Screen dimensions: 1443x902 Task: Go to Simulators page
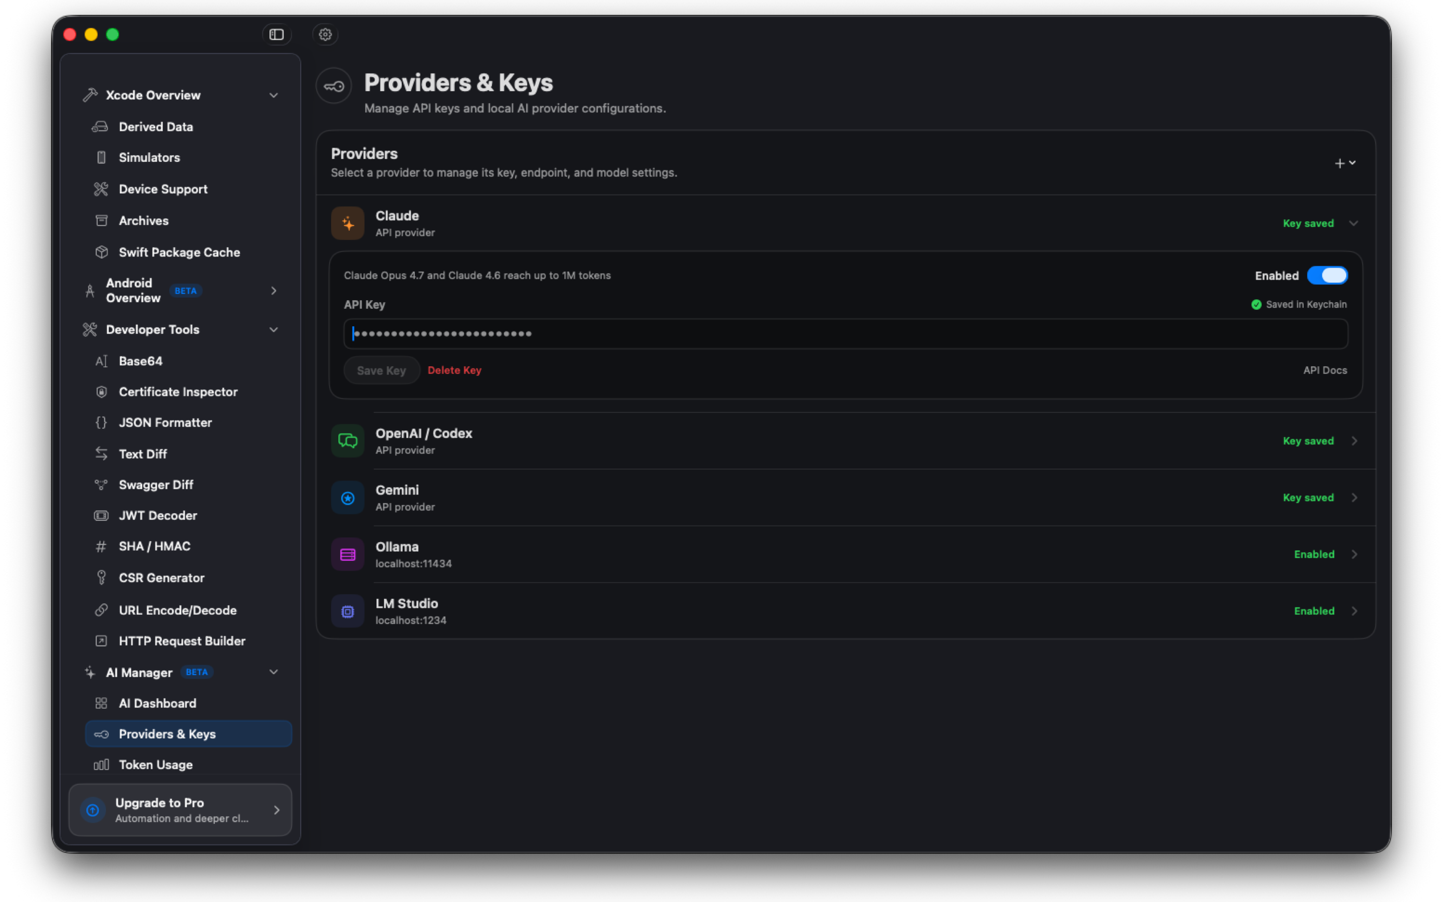[188, 157]
